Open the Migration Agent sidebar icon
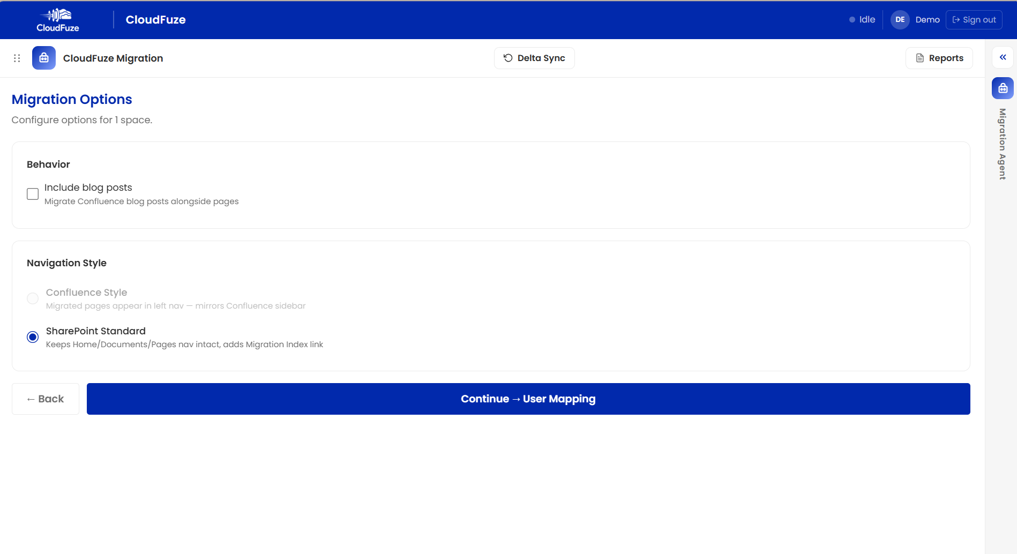This screenshot has width=1017, height=554. click(1003, 88)
